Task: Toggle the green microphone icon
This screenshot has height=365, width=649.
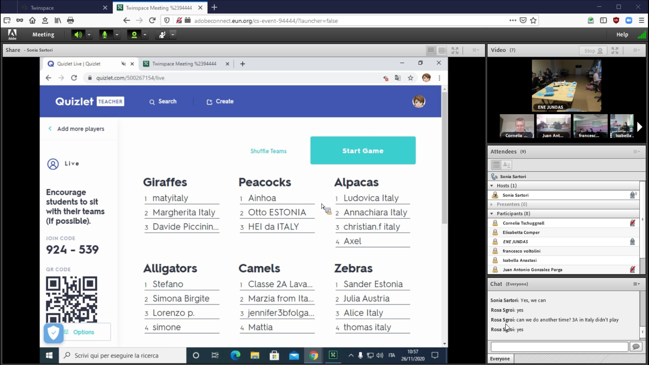Action: pyautogui.click(x=105, y=34)
